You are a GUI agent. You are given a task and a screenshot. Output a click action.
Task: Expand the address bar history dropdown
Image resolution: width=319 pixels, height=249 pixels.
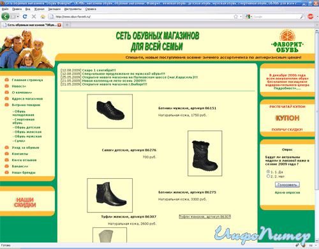point(241,17)
